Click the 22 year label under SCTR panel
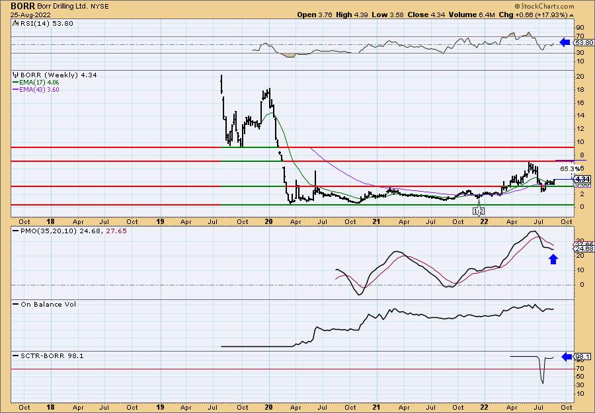The width and height of the screenshot is (595, 413). tap(484, 407)
